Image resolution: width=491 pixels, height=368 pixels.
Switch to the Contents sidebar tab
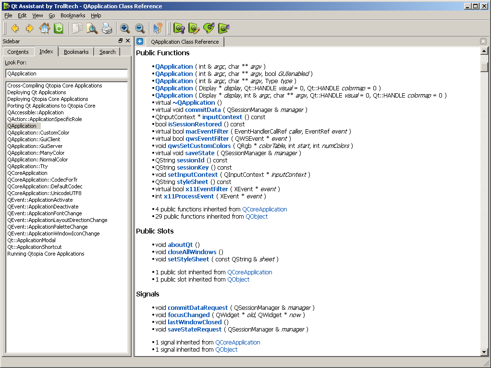coord(18,52)
